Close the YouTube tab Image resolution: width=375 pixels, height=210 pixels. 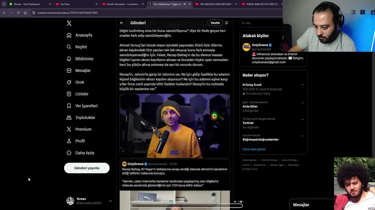(x=96, y=4)
